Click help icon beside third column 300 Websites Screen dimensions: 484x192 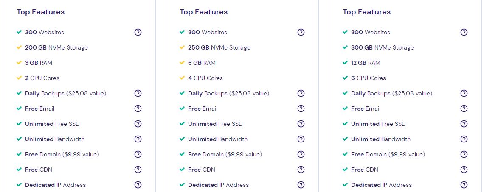point(464,32)
